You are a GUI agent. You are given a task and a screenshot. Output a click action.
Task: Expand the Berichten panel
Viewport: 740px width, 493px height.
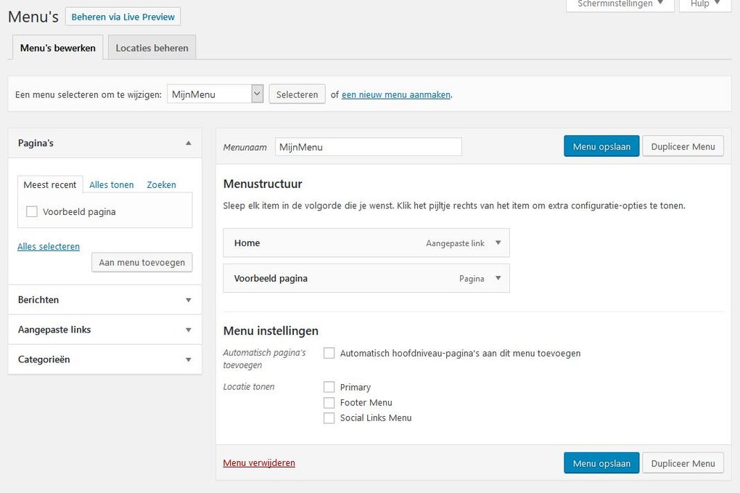(189, 299)
